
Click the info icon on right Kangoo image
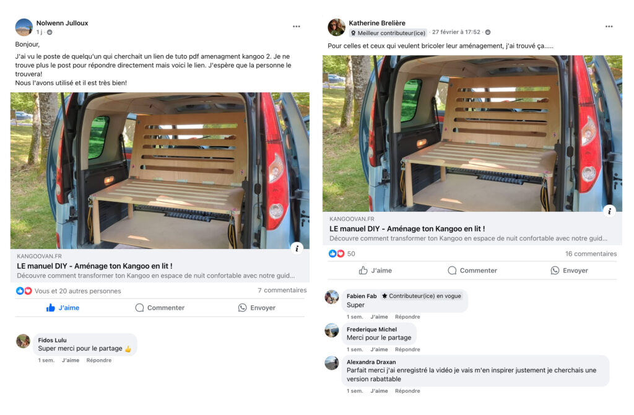coord(609,211)
